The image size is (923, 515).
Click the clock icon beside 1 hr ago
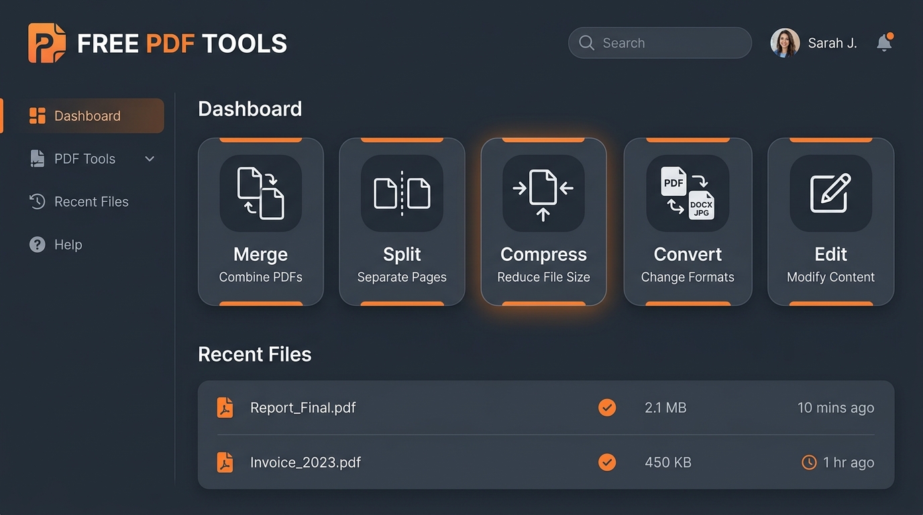click(810, 463)
